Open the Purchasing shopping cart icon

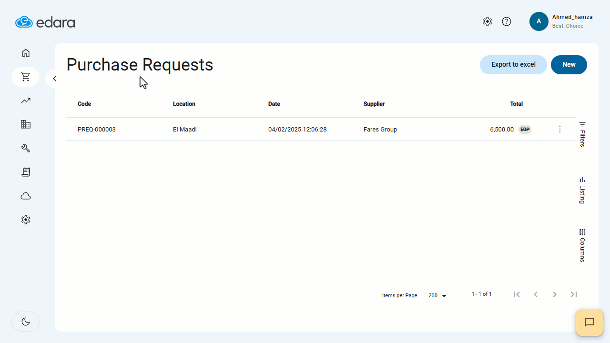point(26,77)
